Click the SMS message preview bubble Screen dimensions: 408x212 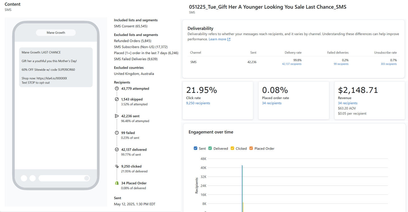56,67
